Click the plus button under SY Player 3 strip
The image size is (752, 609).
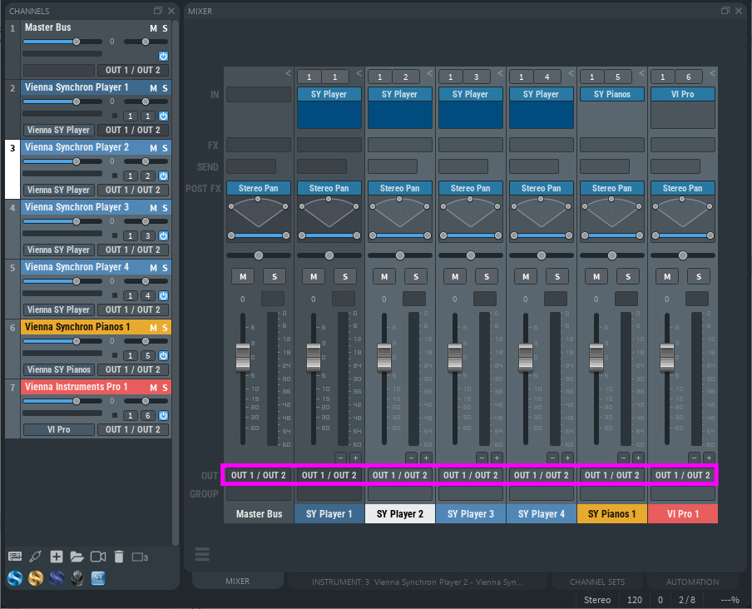coord(497,458)
